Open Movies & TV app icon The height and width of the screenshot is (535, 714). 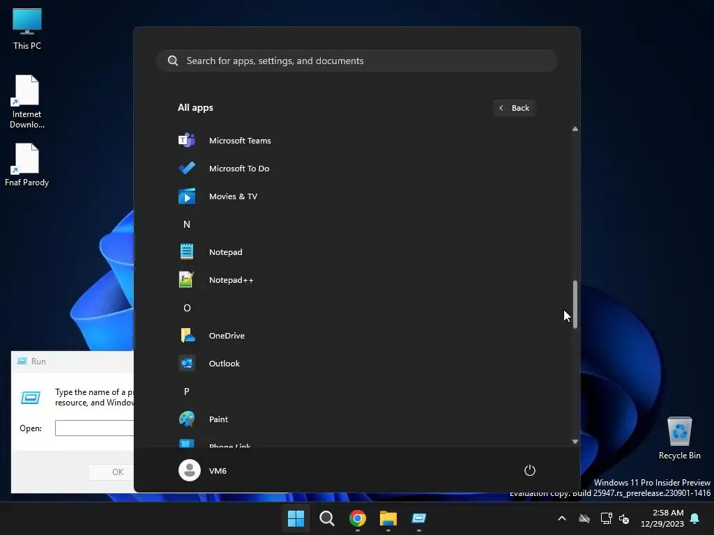[187, 196]
